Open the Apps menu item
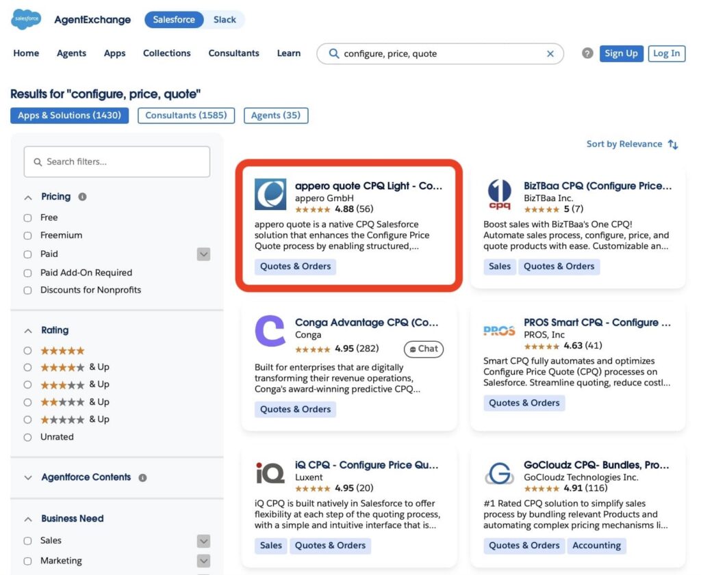701x575 pixels. click(x=114, y=53)
